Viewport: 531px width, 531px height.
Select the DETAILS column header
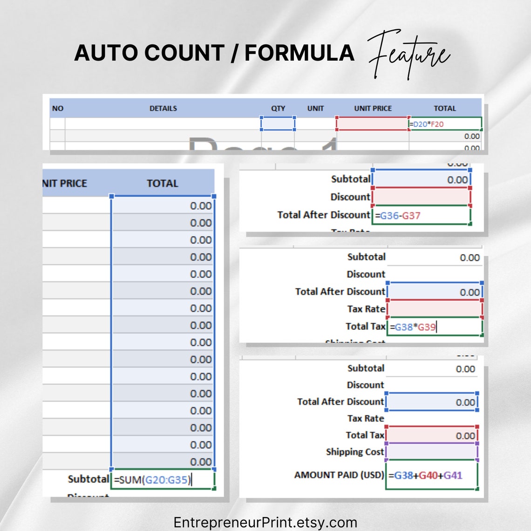[164, 108]
